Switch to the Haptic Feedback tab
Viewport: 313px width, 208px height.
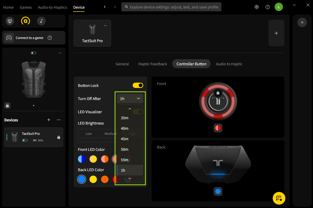pyautogui.click(x=153, y=64)
